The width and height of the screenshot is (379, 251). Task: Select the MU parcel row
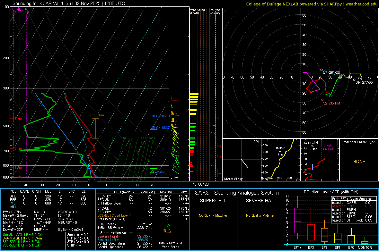click(48, 207)
